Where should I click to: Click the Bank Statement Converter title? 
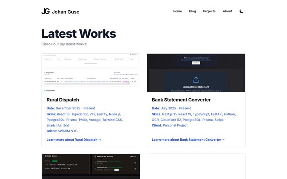tap(181, 100)
